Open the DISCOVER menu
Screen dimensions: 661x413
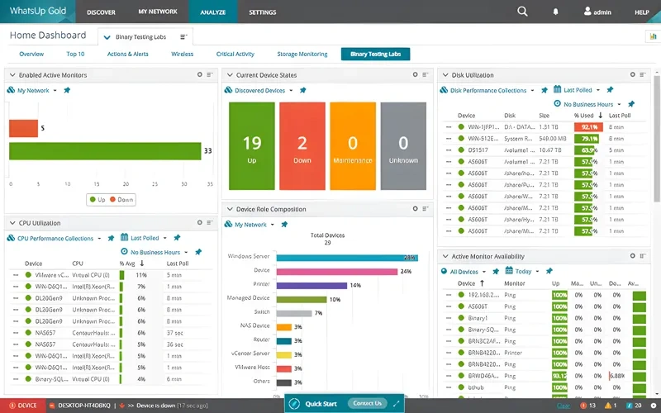coord(101,12)
